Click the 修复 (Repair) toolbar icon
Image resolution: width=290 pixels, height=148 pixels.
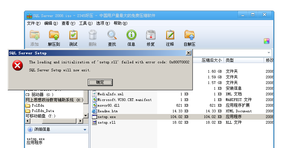tap(151, 35)
